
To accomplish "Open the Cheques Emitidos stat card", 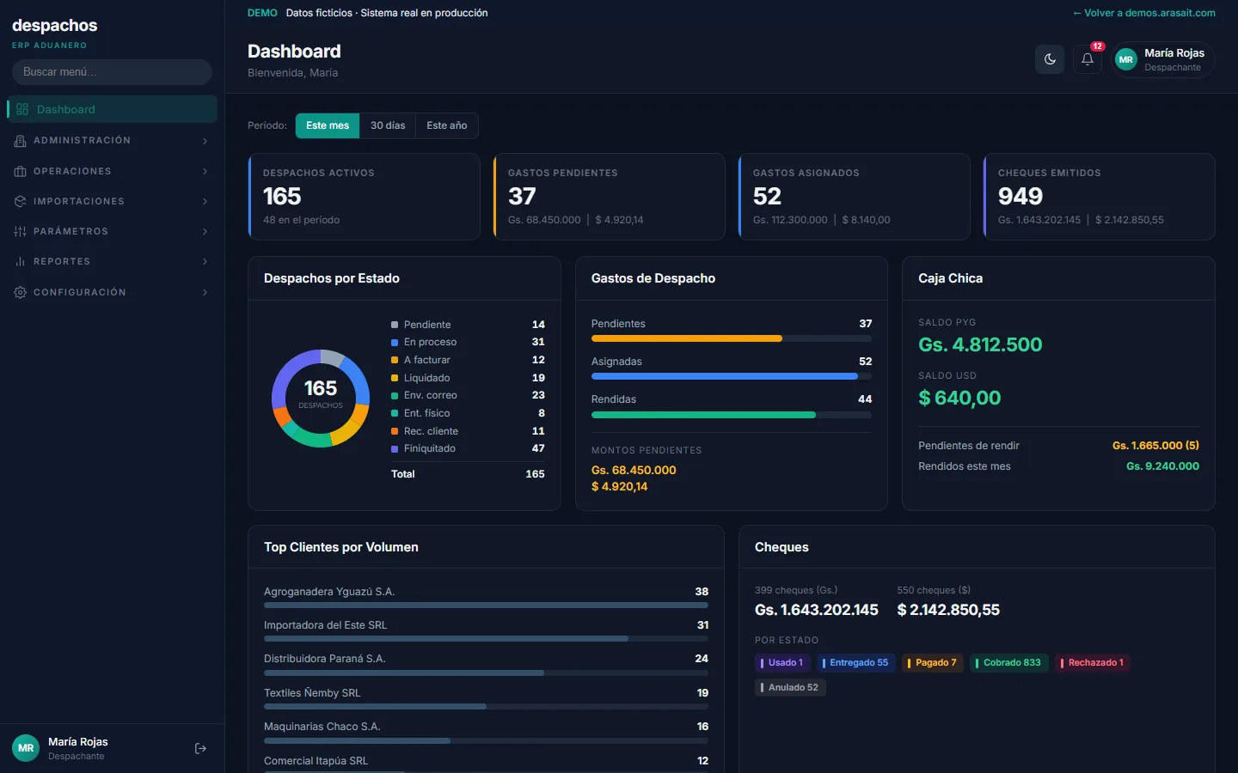I will click(1100, 197).
